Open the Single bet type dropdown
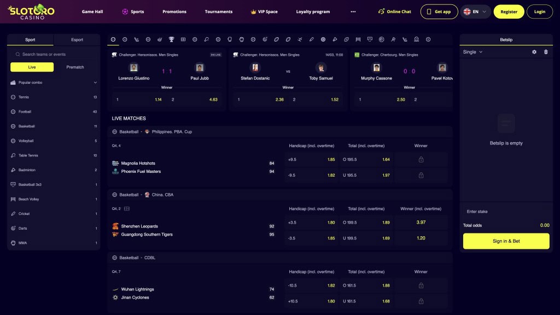 pos(473,52)
